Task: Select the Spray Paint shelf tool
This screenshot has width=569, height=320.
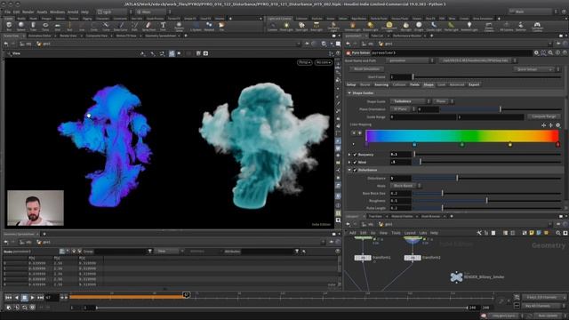Action: (148, 27)
